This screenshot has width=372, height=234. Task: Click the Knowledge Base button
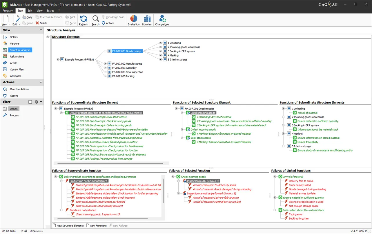tap(113, 17)
